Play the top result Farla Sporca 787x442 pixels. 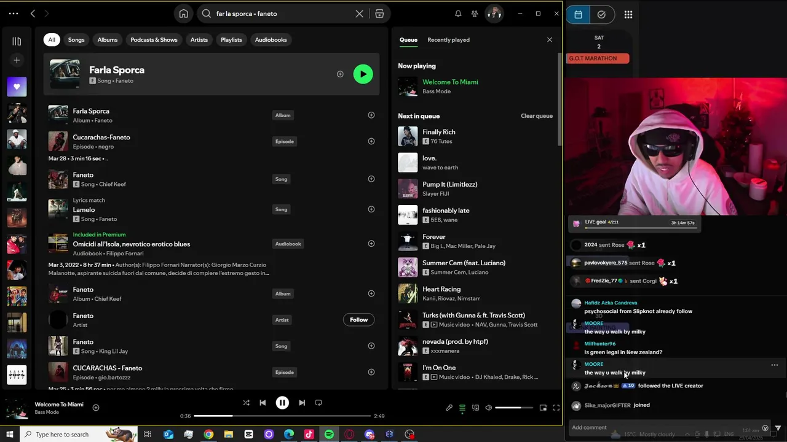363,74
